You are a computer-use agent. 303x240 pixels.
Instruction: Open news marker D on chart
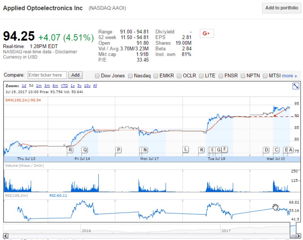pos(266,150)
